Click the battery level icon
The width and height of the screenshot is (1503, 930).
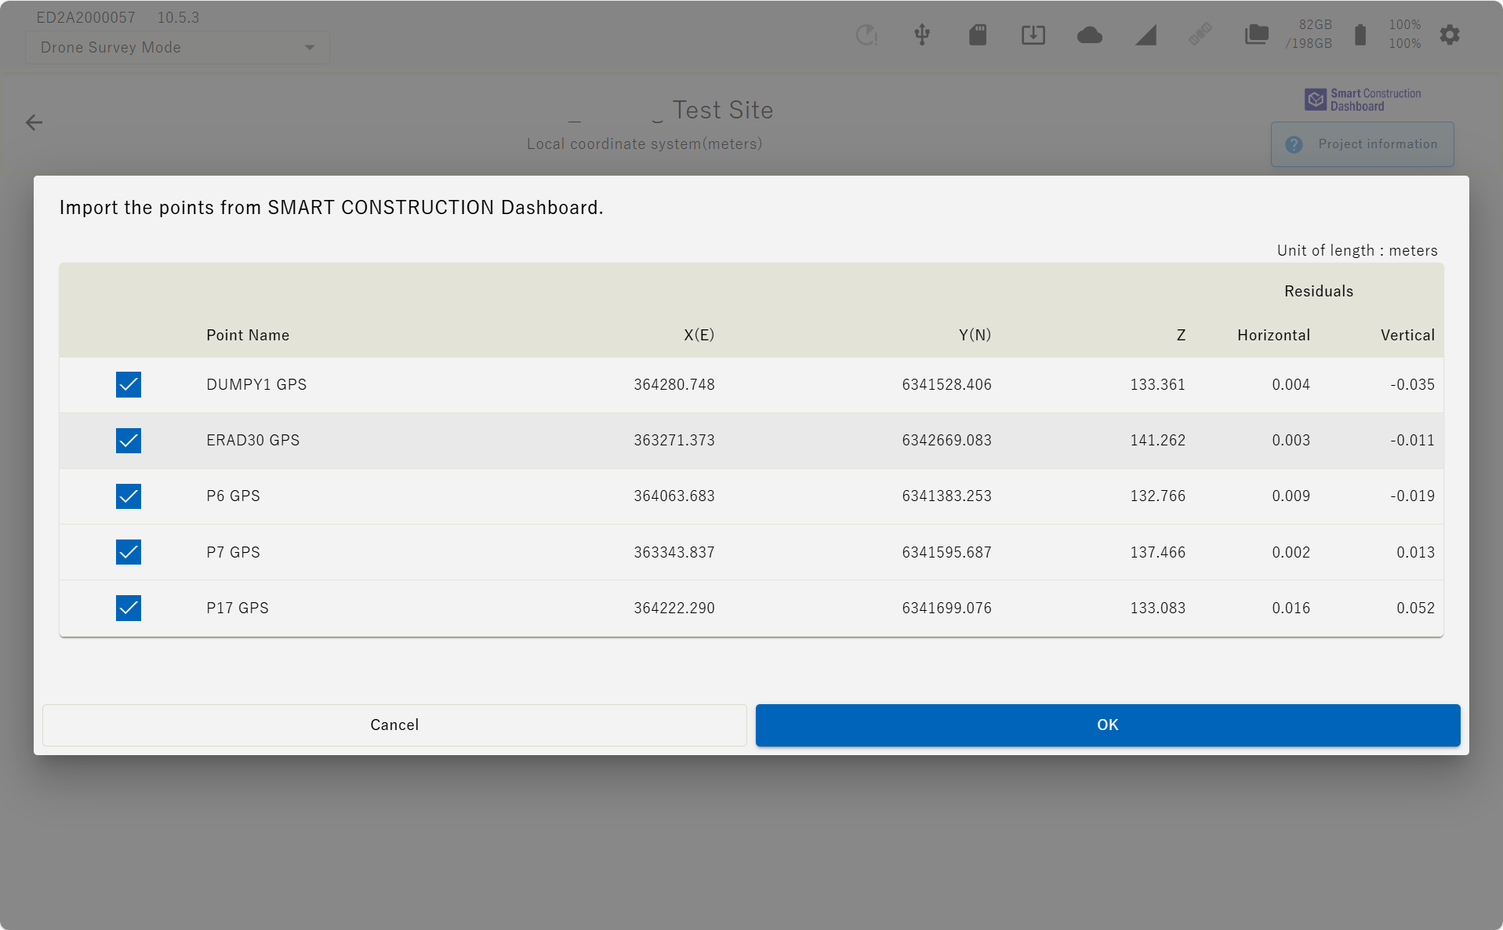point(1360,35)
